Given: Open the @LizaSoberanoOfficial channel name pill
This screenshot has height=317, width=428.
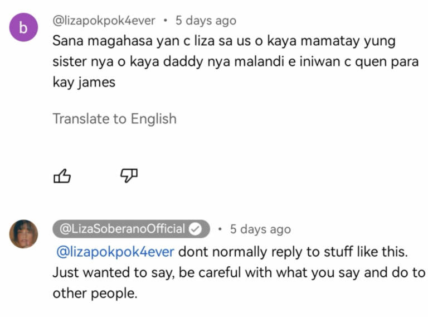Looking at the screenshot, I should [x=132, y=229].
